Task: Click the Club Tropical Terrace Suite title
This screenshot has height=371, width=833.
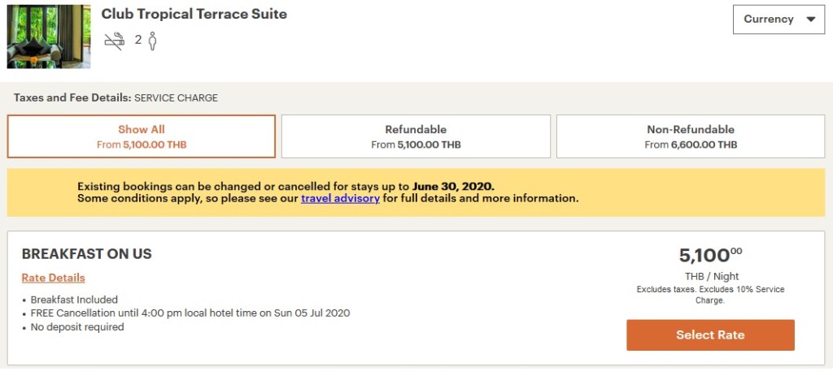Action: click(x=194, y=14)
